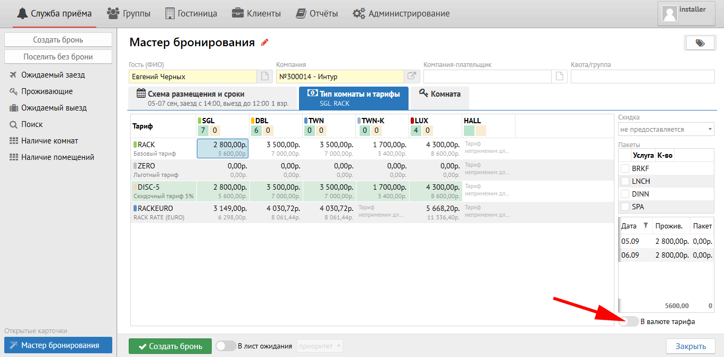
Task: Toggle В лист ожидания switch
Action: [x=226, y=346]
